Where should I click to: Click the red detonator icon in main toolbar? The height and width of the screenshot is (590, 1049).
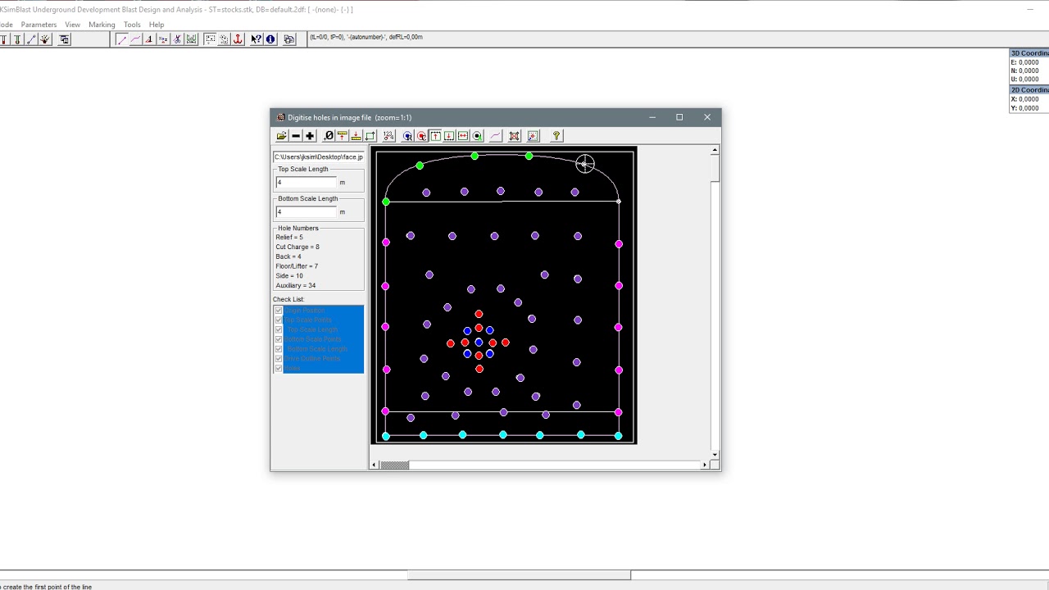coord(4,39)
